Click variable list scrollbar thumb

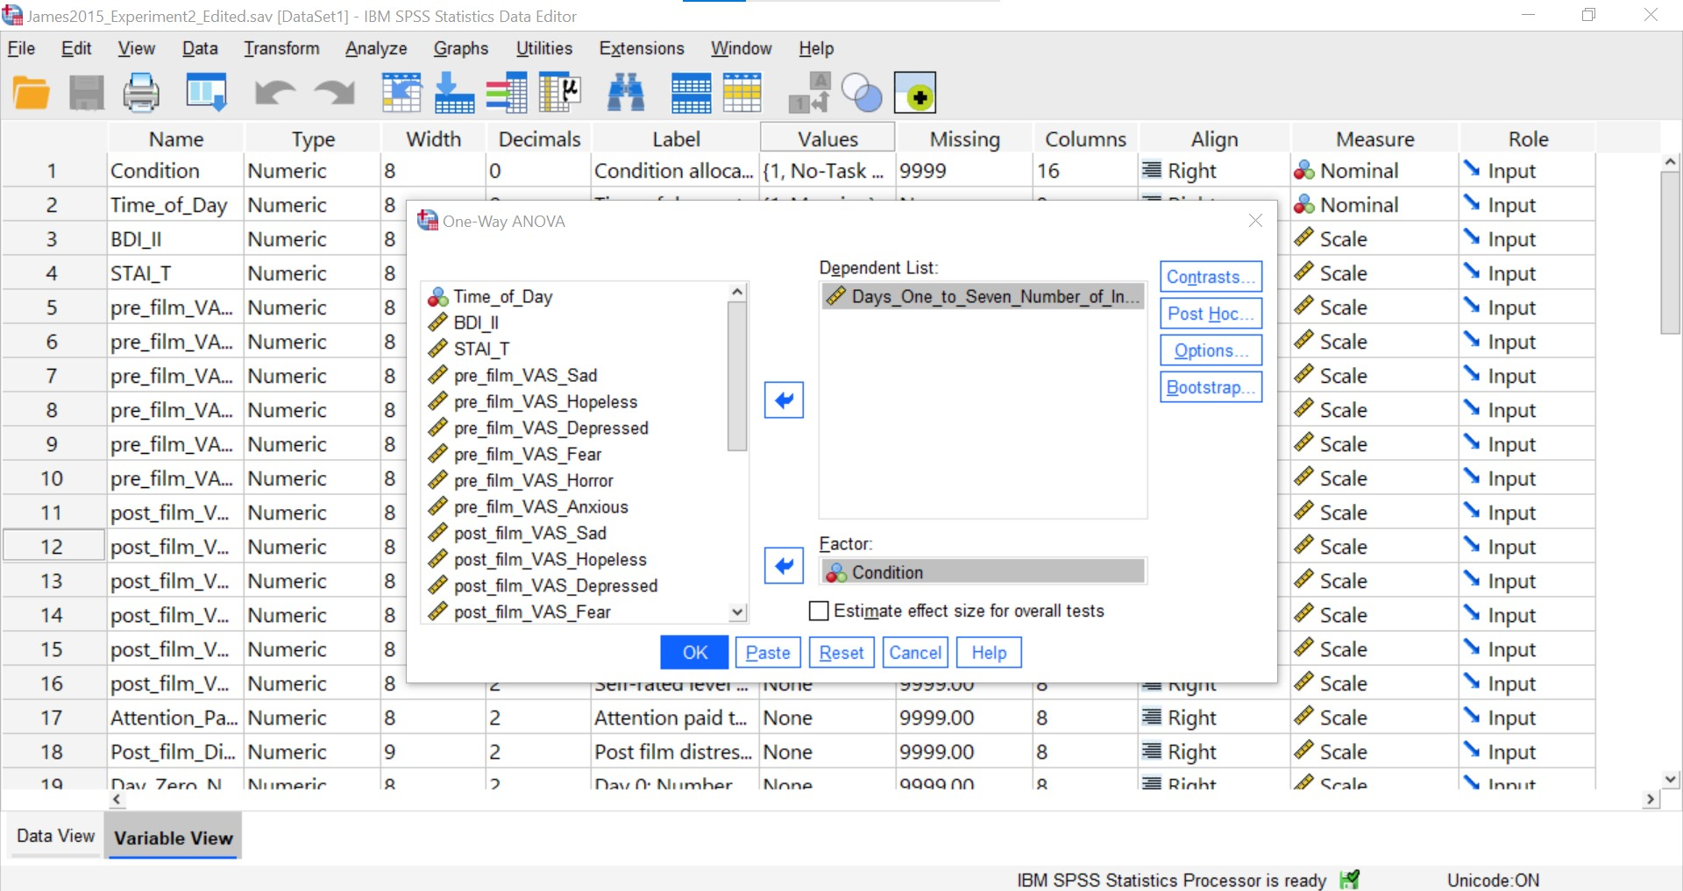tap(737, 377)
